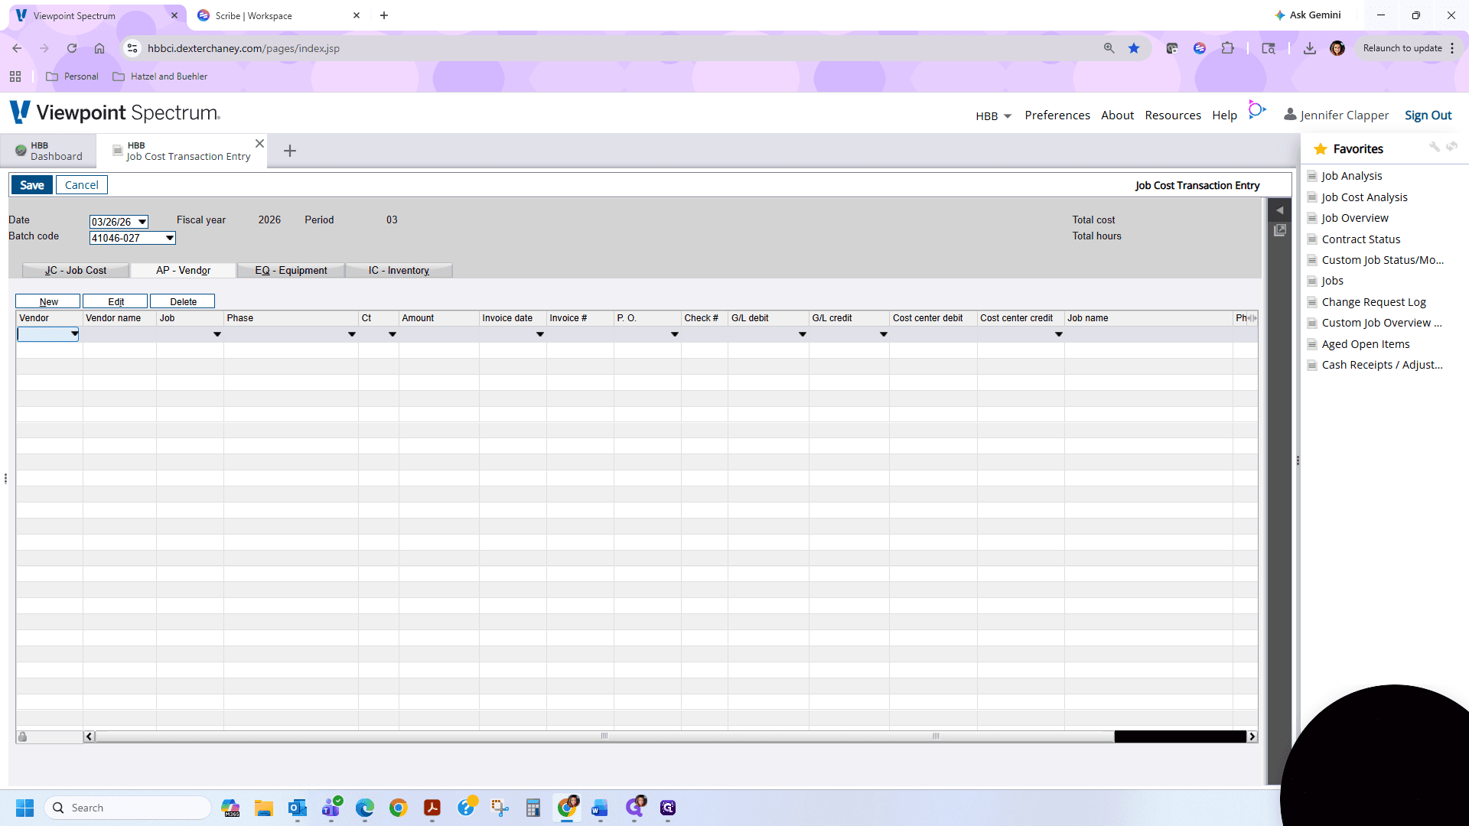Click the horizontal scrollbar right arrow
This screenshot has height=826, width=1469.
pyautogui.click(x=1252, y=737)
